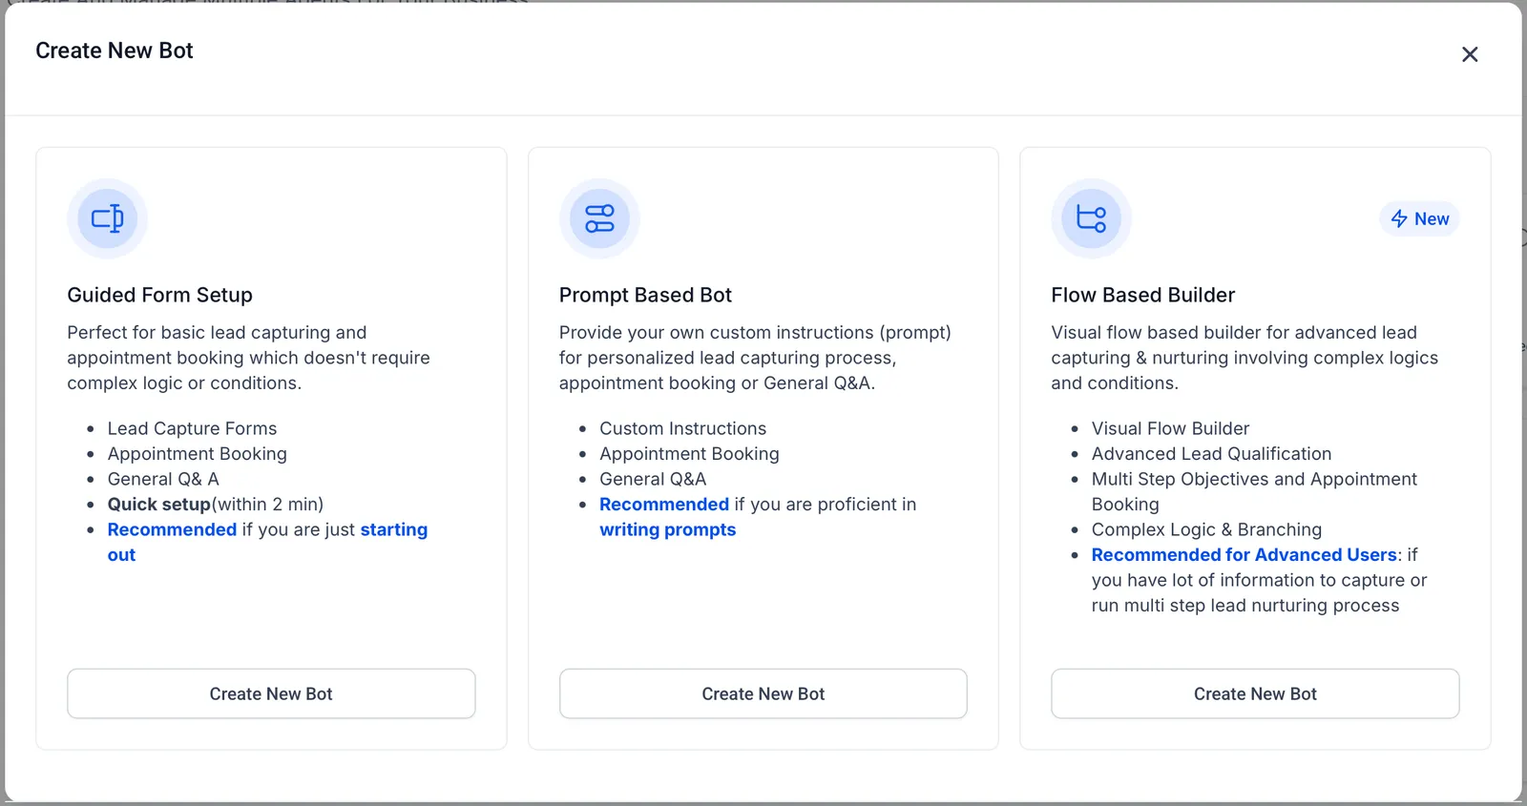The width and height of the screenshot is (1527, 806).
Task: Click the bold "Quick setup" text
Action: point(158,504)
